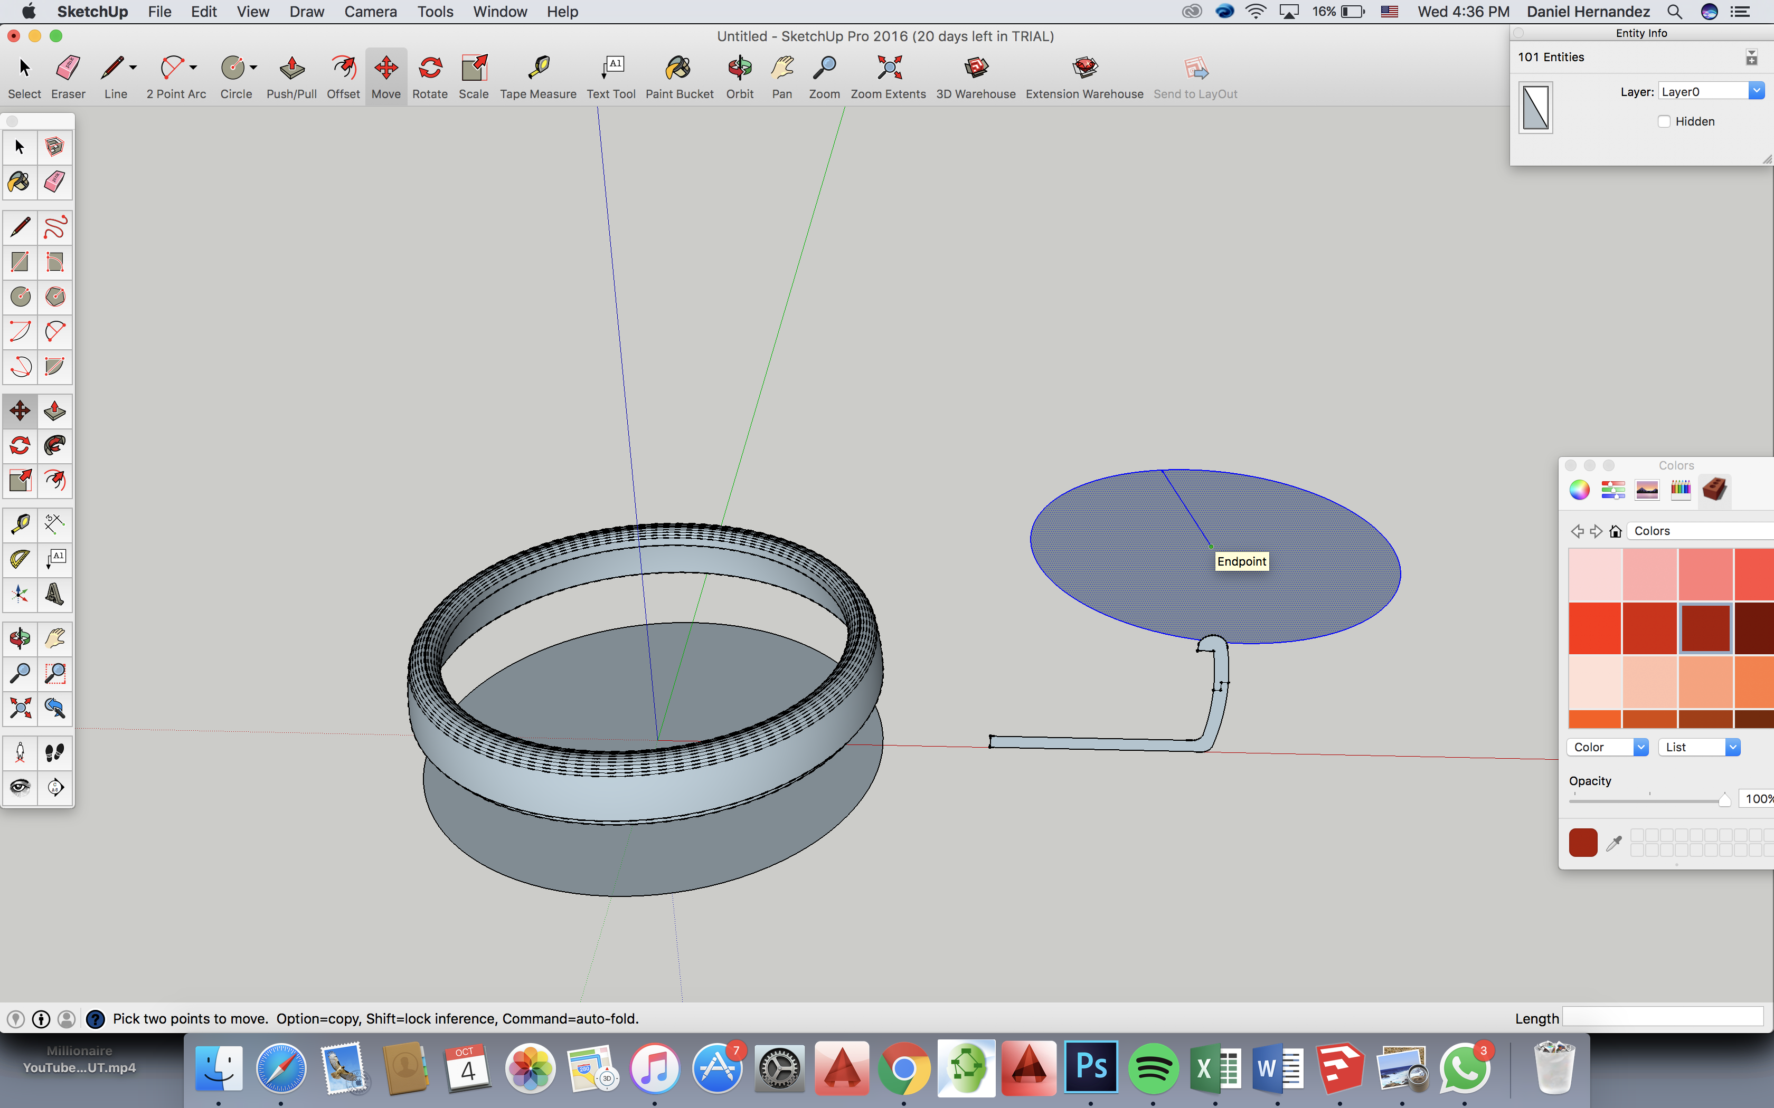Select Pie tool in left palette

tap(55, 366)
